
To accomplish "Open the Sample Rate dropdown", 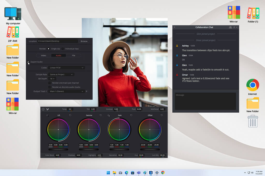I will pos(61,74).
